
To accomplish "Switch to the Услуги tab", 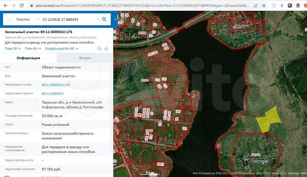I will coord(84,58).
